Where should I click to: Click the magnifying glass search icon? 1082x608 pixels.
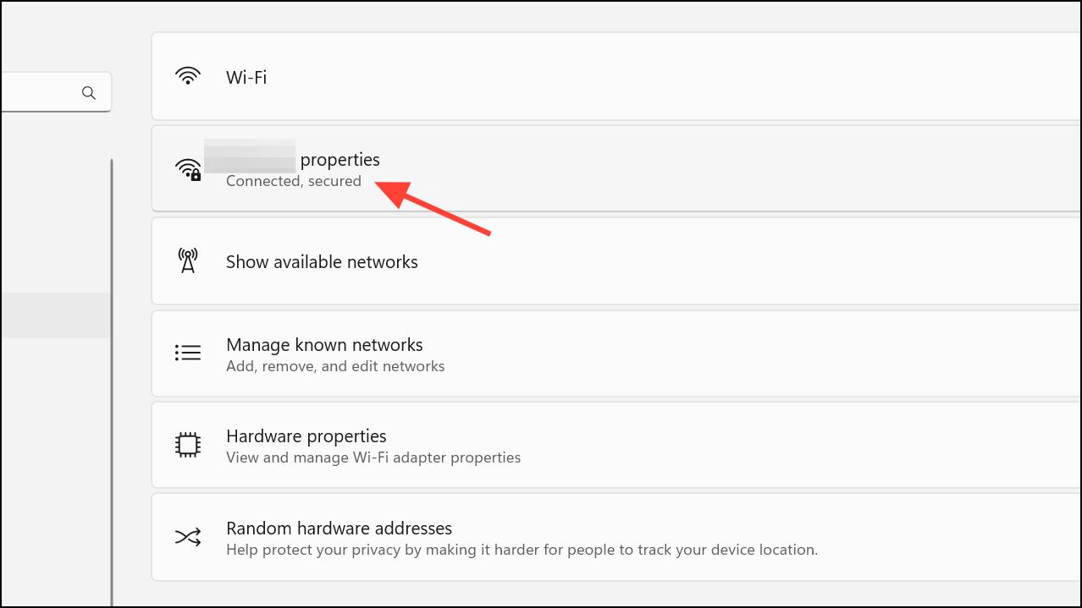(89, 93)
